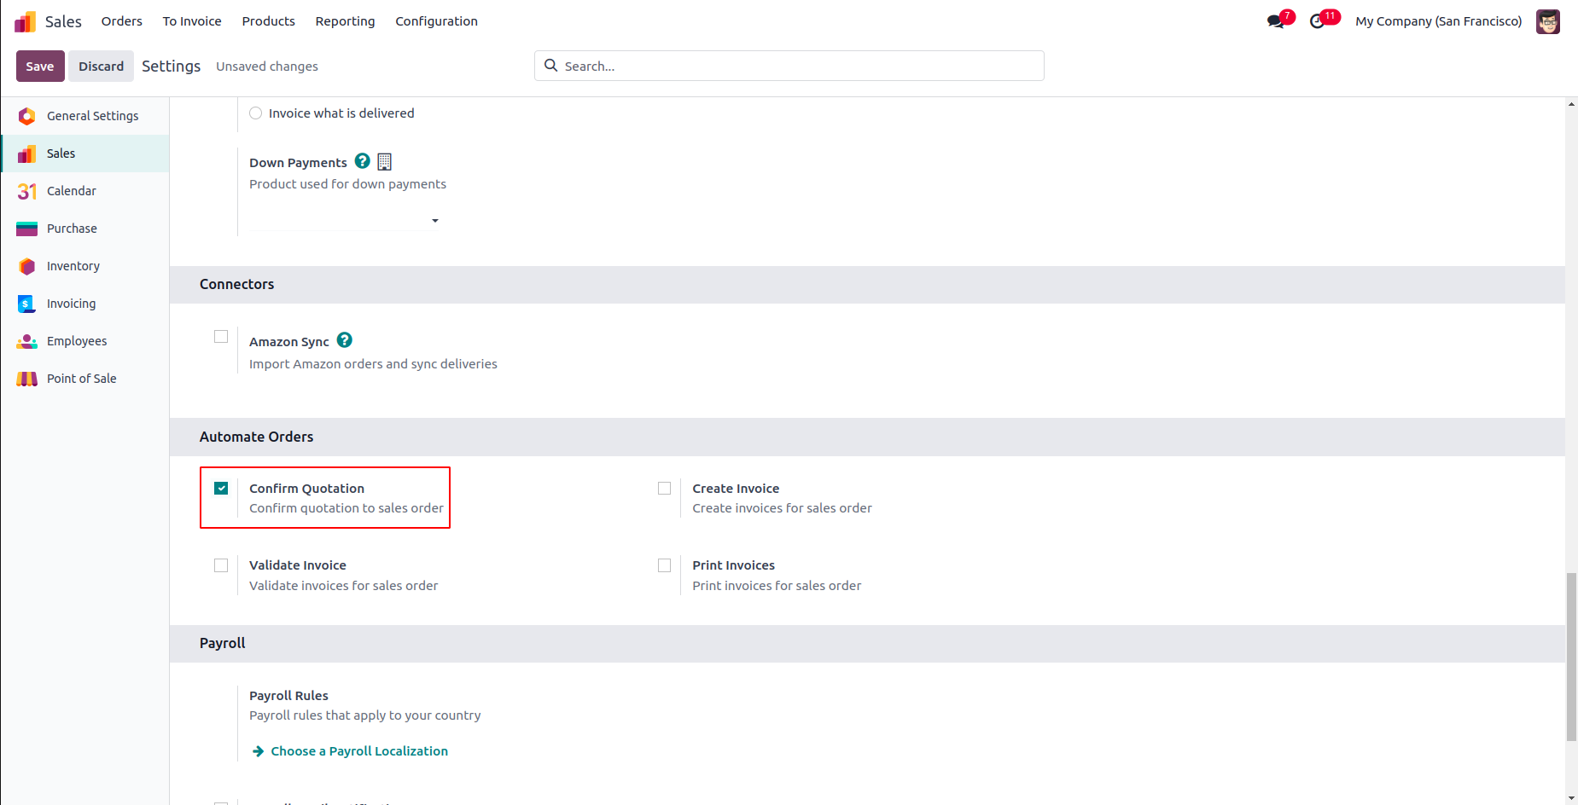Screen dimensions: 1578x805
Task: Open My Company (San Francisco) switcher
Action: pos(1438,21)
